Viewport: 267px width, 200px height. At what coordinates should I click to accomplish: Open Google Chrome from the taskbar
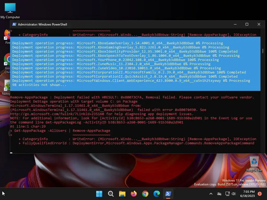[x=145, y=194]
